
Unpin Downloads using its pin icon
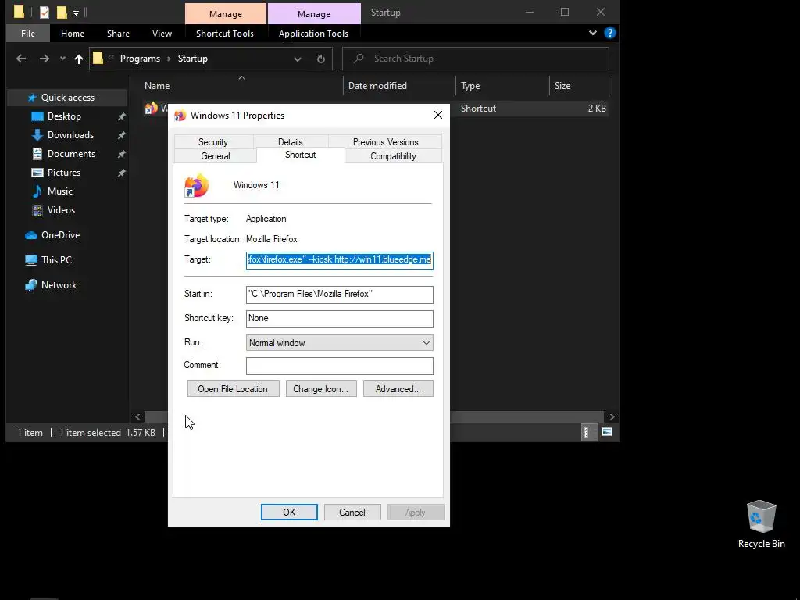pyautogui.click(x=121, y=136)
